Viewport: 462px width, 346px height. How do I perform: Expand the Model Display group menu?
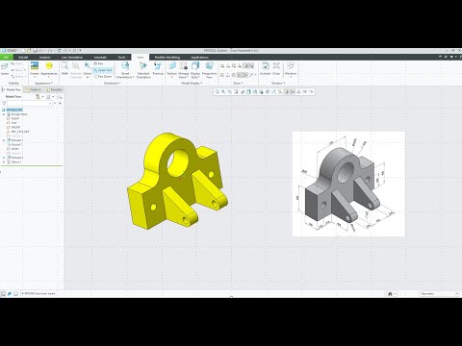192,84
